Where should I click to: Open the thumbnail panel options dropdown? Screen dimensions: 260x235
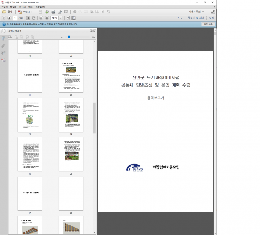(11, 38)
